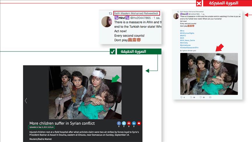Click the @NATO mention in tweet

coord(183,35)
